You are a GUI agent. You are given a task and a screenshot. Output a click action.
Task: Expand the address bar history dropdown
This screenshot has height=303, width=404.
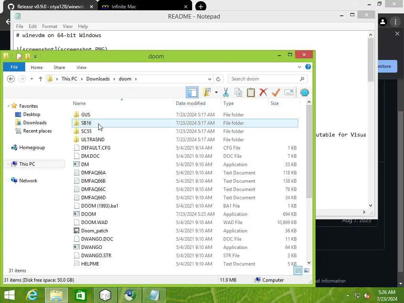pyautogui.click(x=209, y=79)
